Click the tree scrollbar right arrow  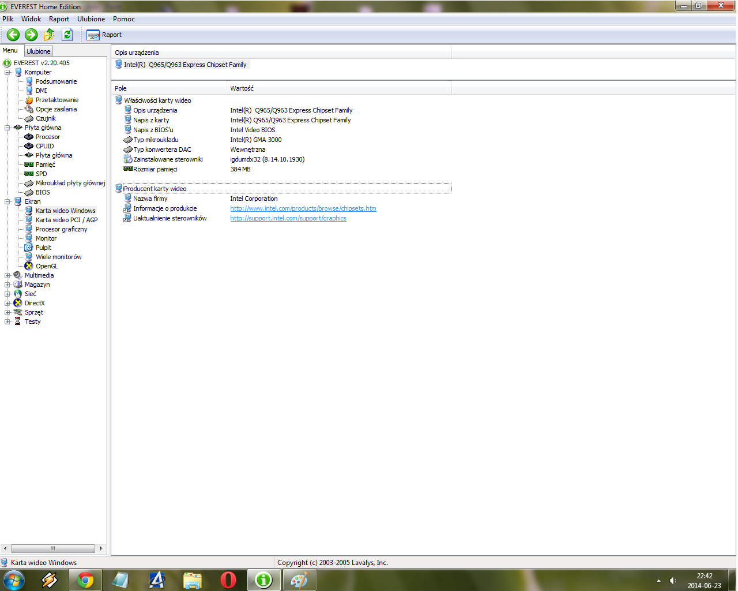(x=101, y=548)
